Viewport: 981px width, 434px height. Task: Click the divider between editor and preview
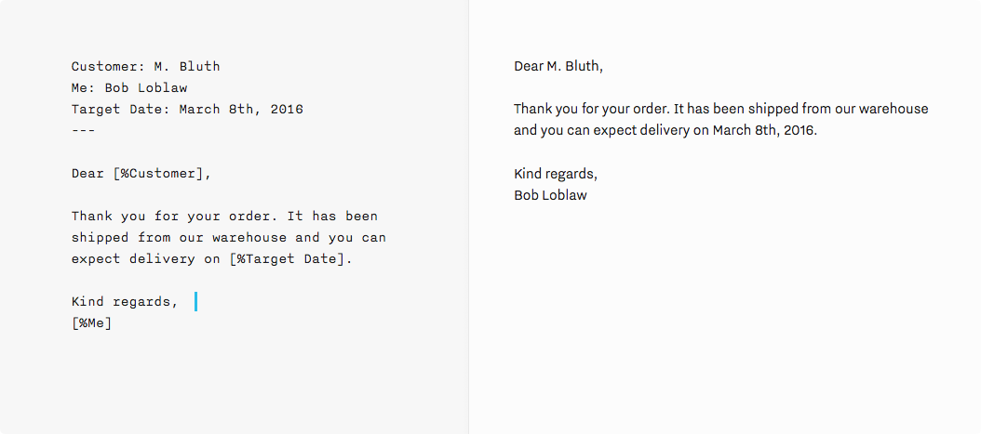(468, 217)
